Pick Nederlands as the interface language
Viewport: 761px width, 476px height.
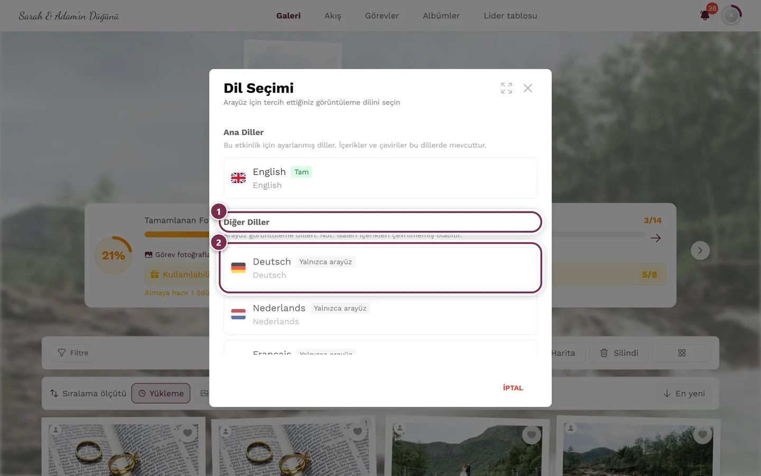[x=380, y=314]
